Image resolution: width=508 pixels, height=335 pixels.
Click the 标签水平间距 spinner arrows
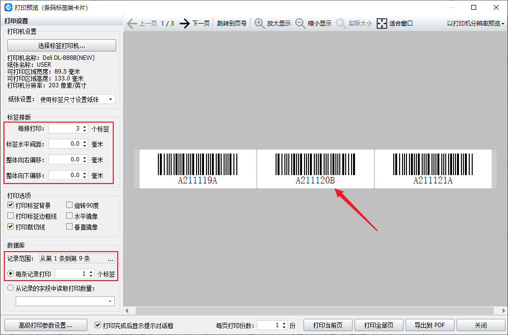[x=84, y=144]
